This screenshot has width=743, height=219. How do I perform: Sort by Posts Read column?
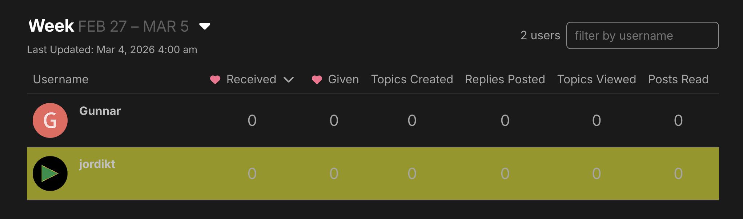pyautogui.click(x=678, y=79)
